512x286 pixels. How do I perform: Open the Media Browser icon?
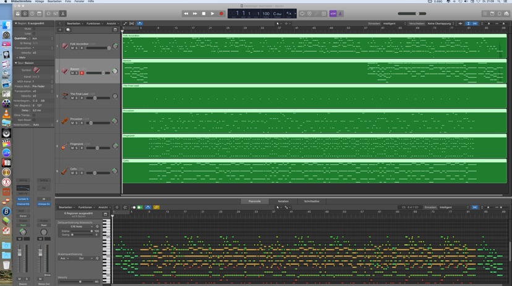tap(506, 14)
